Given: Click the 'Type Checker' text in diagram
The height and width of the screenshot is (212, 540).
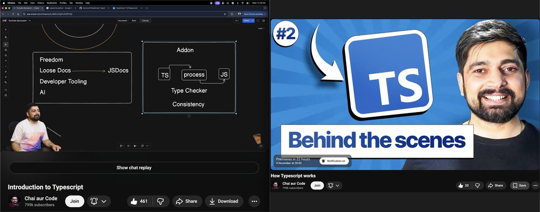Looking at the screenshot, I should [x=189, y=91].
